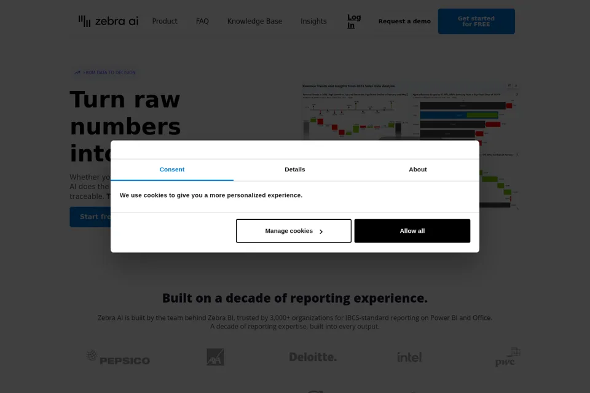The width and height of the screenshot is (590, 393).
Task: Request a demo from header
Action: tap(404, 21)
